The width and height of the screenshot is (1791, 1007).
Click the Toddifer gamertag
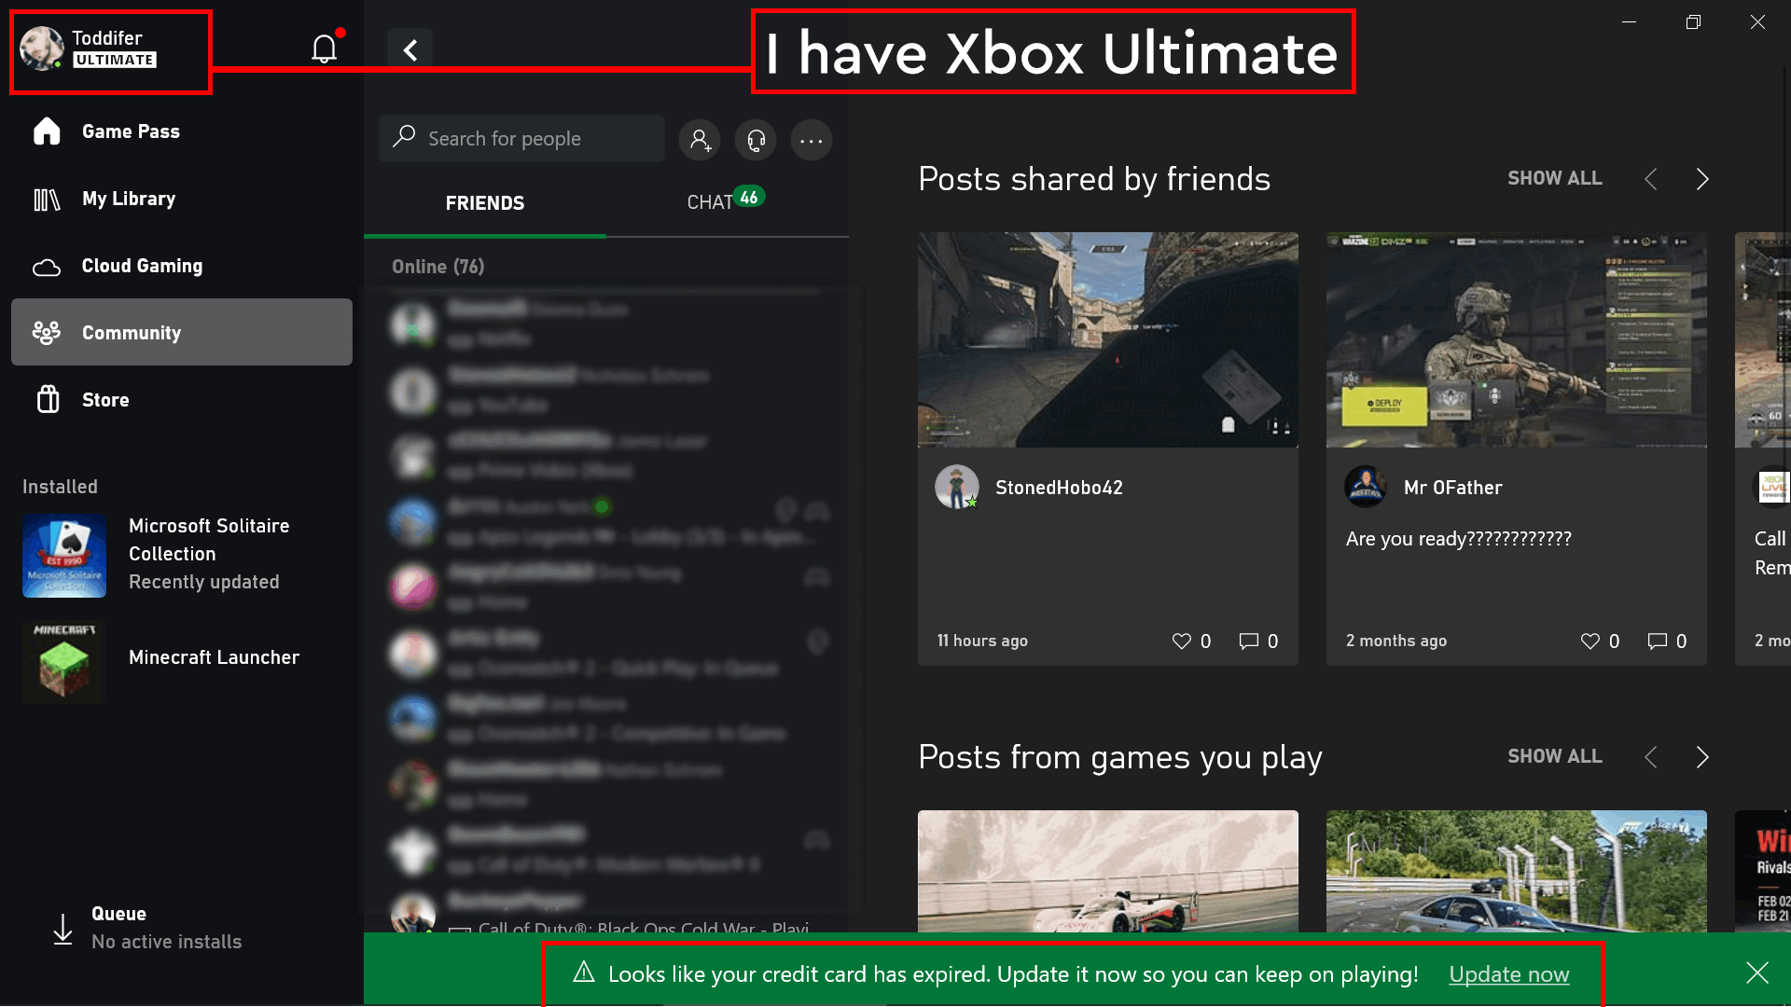pos(107,38)
